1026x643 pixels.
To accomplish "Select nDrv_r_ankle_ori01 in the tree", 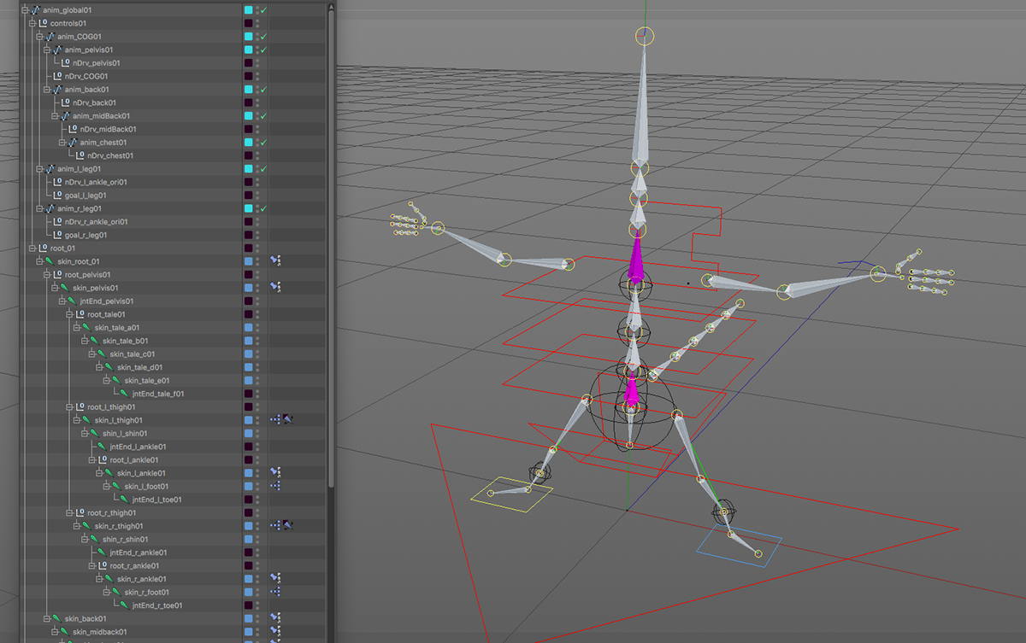I will (96, 222).
